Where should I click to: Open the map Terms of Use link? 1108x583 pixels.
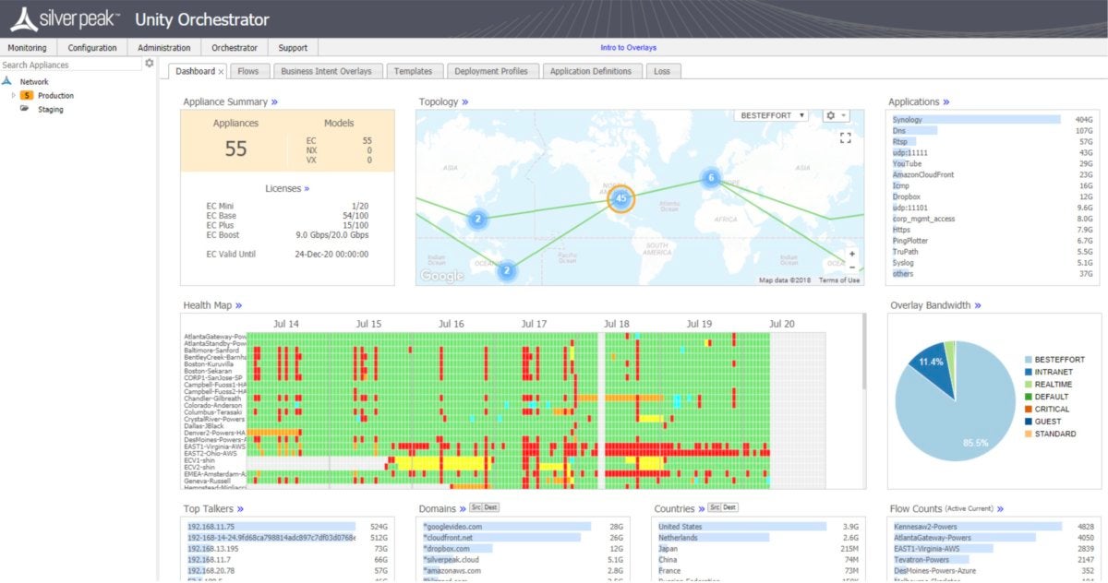(839, 280)
